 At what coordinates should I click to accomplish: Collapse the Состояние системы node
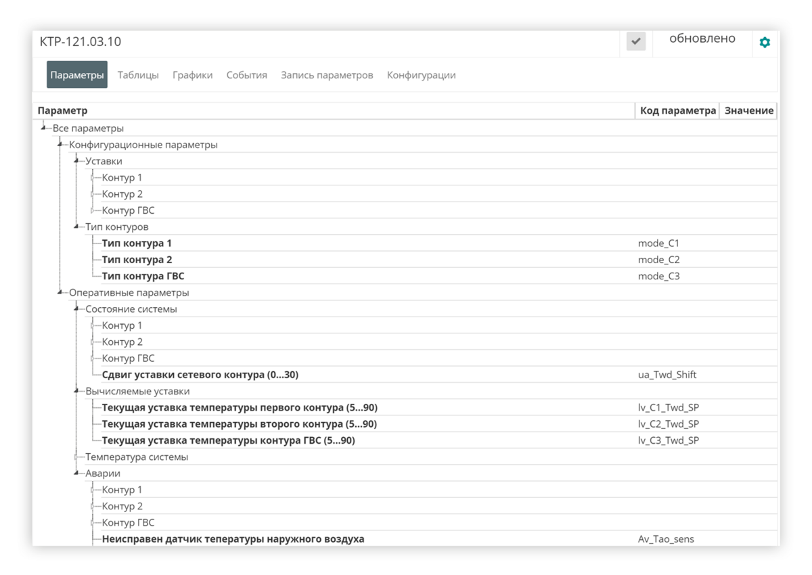tap(76, 308)
